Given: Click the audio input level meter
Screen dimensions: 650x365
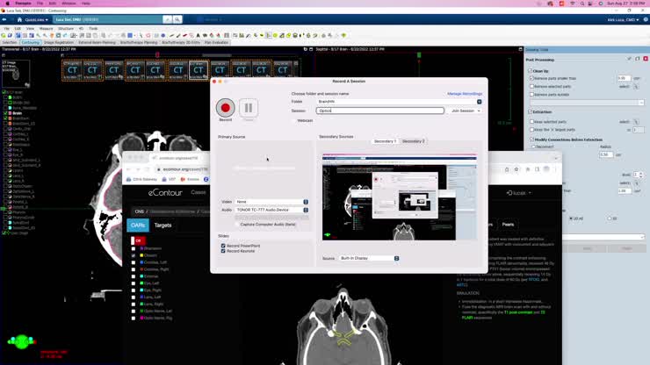Looking at the screenshot, I should 271,217.
